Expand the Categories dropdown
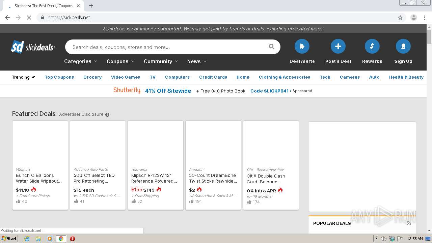Image resolution: width=432 pixels, height=243 pixels. click(81, 61)
